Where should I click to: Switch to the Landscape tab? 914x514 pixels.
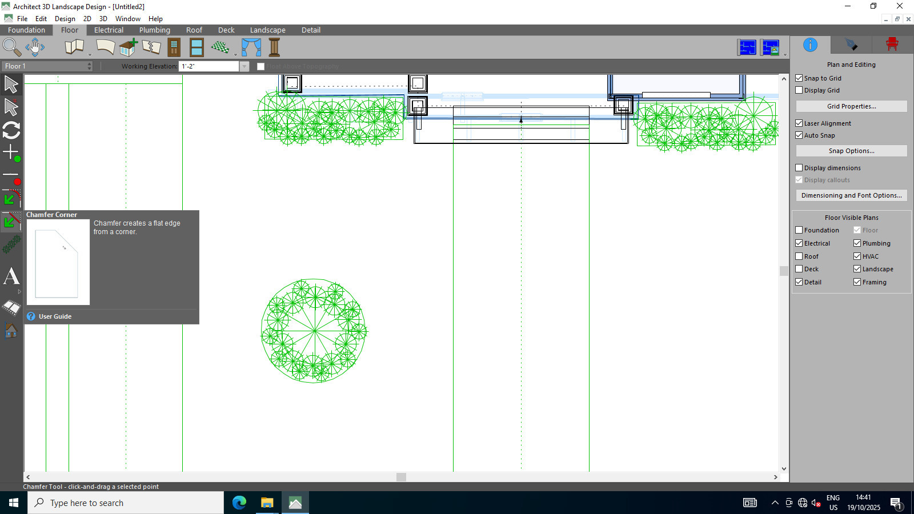pos(267,30)
